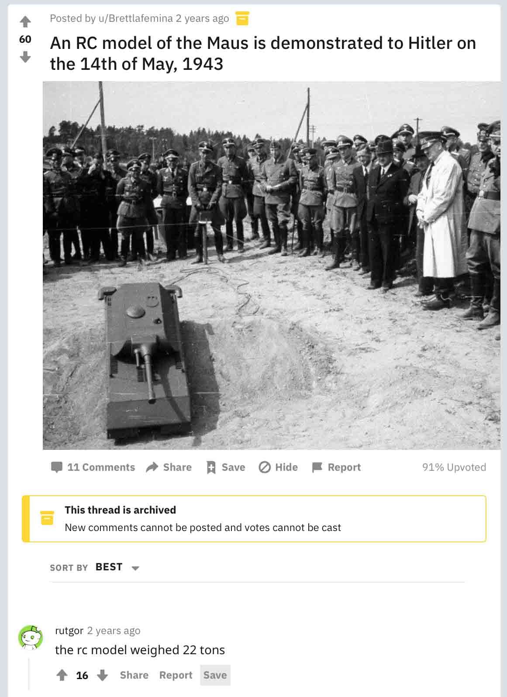Save rutgor's comment
This screenshot has height=697, width=507.
(x=215, y=675)
